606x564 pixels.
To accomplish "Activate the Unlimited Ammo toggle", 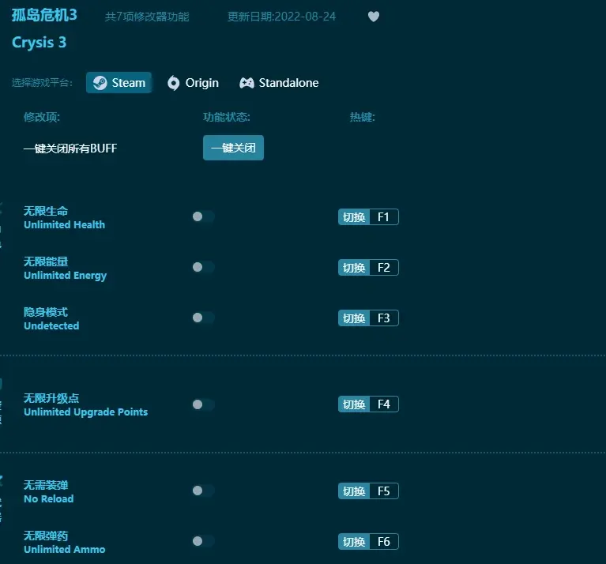I will tap(202, 541).
